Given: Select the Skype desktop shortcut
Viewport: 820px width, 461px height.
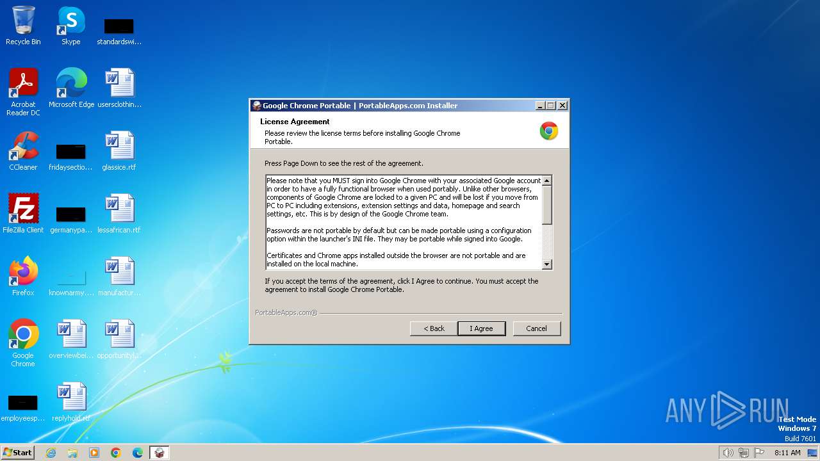Looking at the screenshot, I should point(71,26).
